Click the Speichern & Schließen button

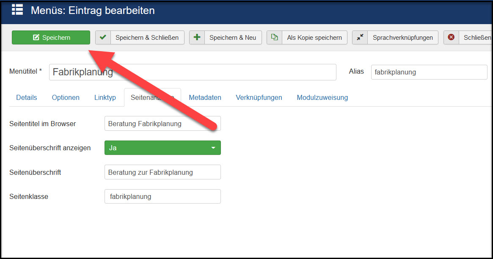[140, 37]
